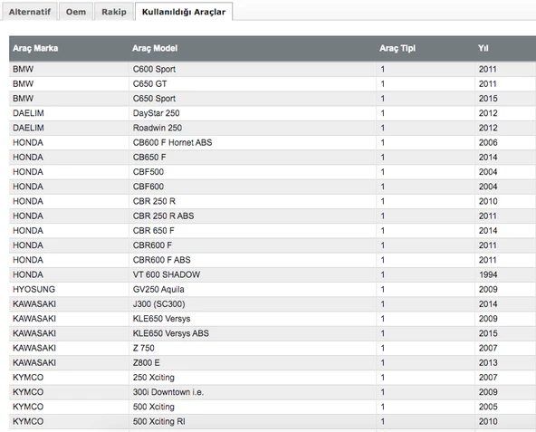Click the CBR 650 F model cell
The height and width of the screenshot is (432, 536).
tap(253, 231)
